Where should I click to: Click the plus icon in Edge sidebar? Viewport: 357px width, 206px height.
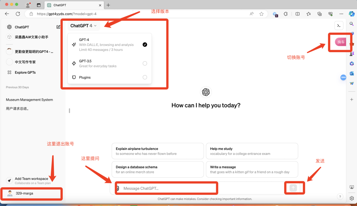click(x=351, y=99)
